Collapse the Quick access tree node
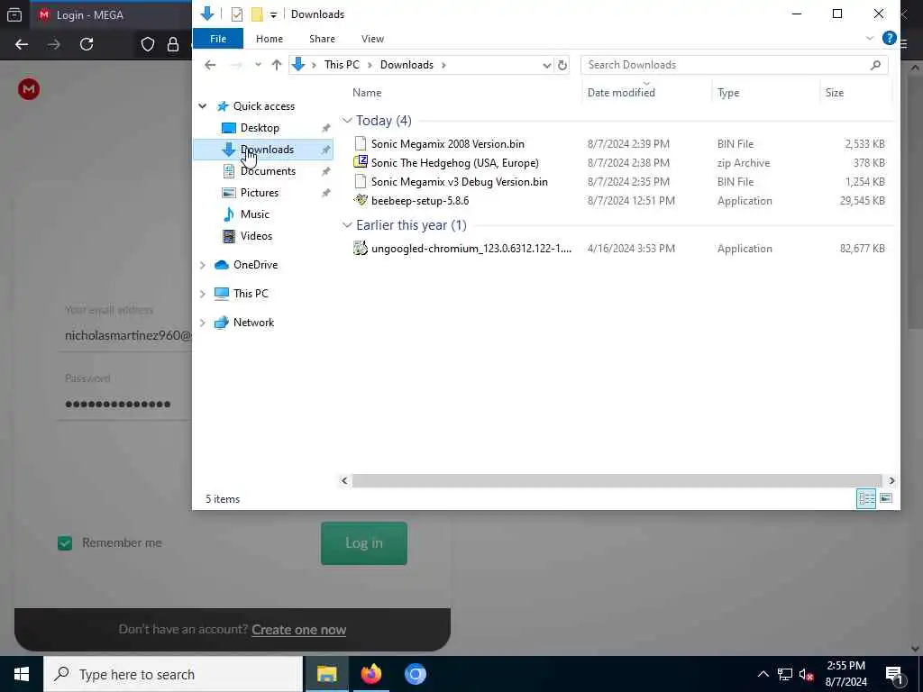 click(203, 106)
